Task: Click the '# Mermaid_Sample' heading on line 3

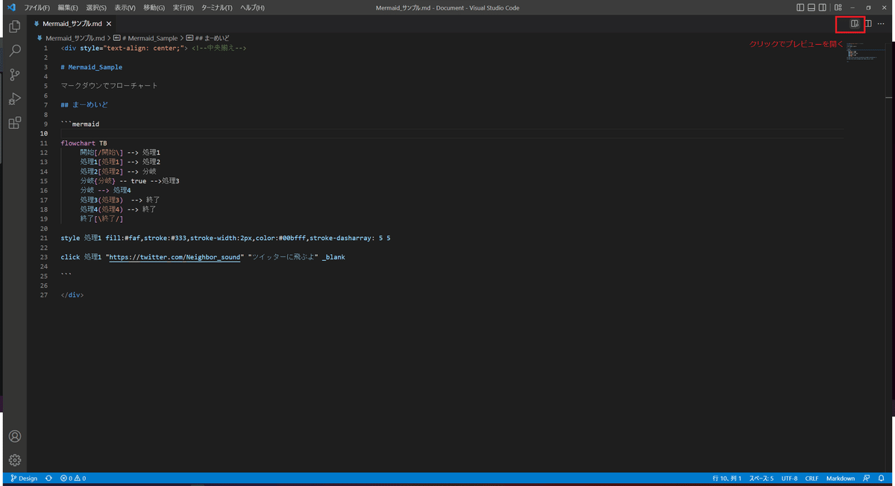Action: (92, 67)
